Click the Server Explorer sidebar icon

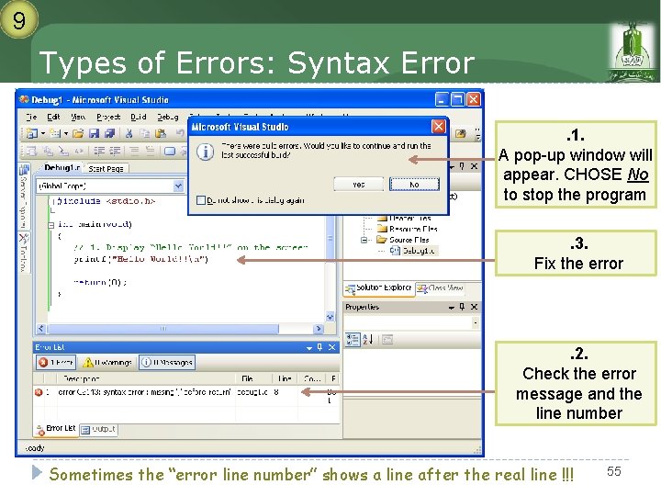point(24,170)
